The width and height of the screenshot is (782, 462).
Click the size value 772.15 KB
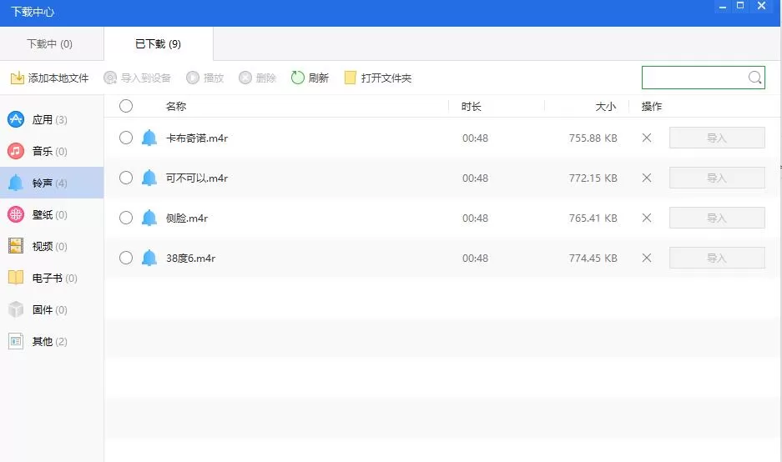(x=593, y=178)
